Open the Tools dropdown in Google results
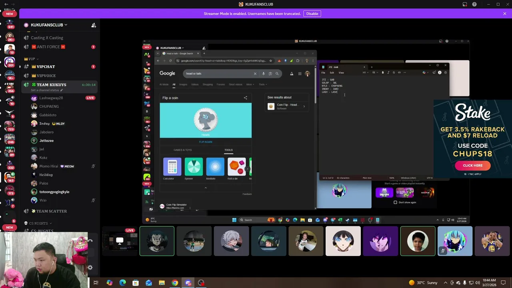 pyautogui.click(x=262, y=84)
